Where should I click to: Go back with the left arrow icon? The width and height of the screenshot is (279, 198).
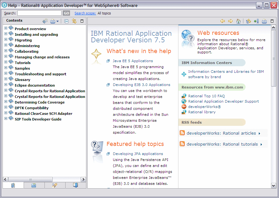click(x=223, y=21)
